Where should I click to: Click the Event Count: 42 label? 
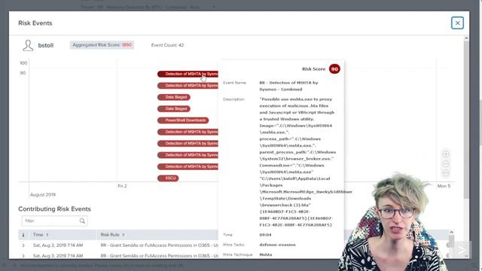click(x=167, y=45)
